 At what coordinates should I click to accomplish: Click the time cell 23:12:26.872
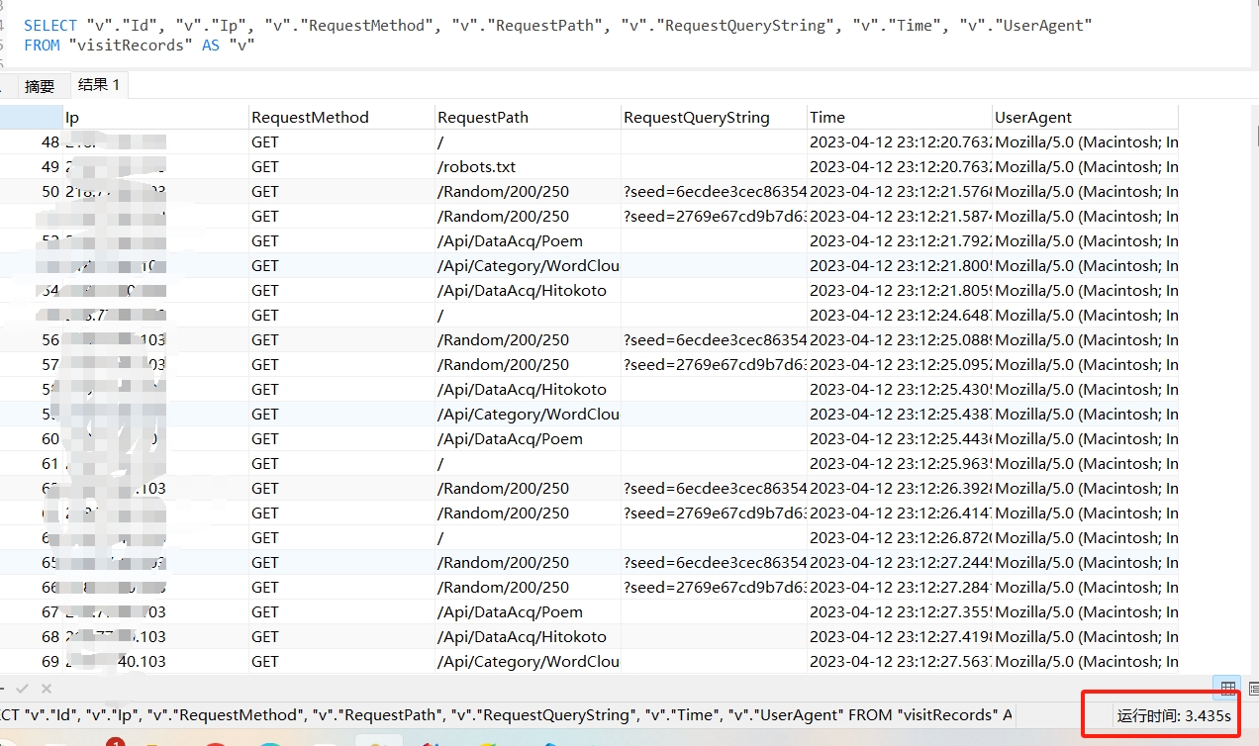900,537
